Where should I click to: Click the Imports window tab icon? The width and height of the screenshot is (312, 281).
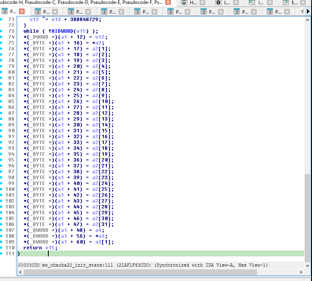click(252, 3)
